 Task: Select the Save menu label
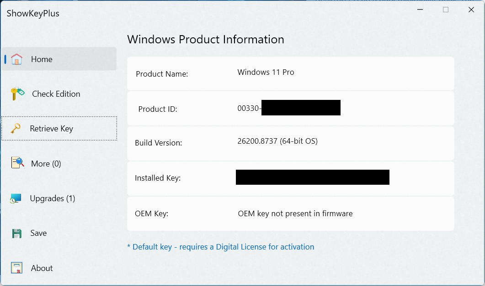click(38, 233)
